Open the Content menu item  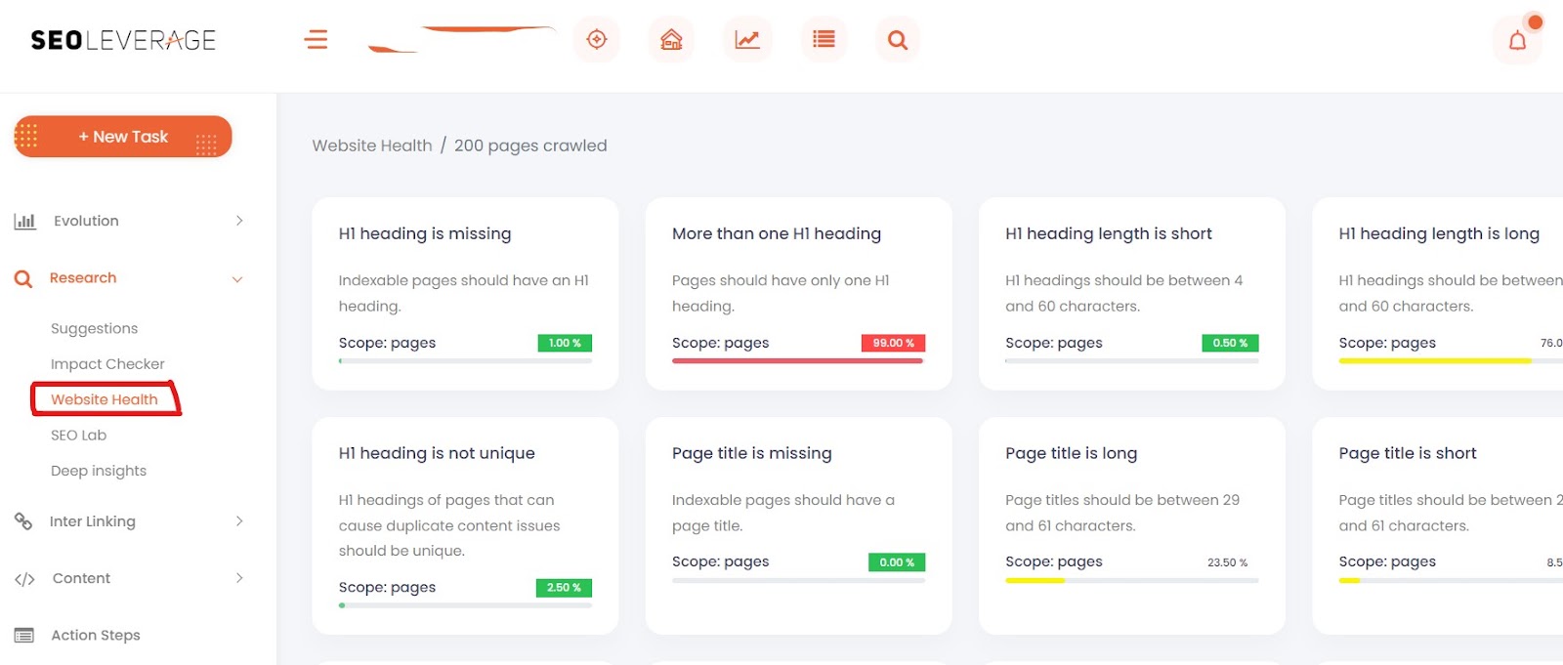coord(81,578)
